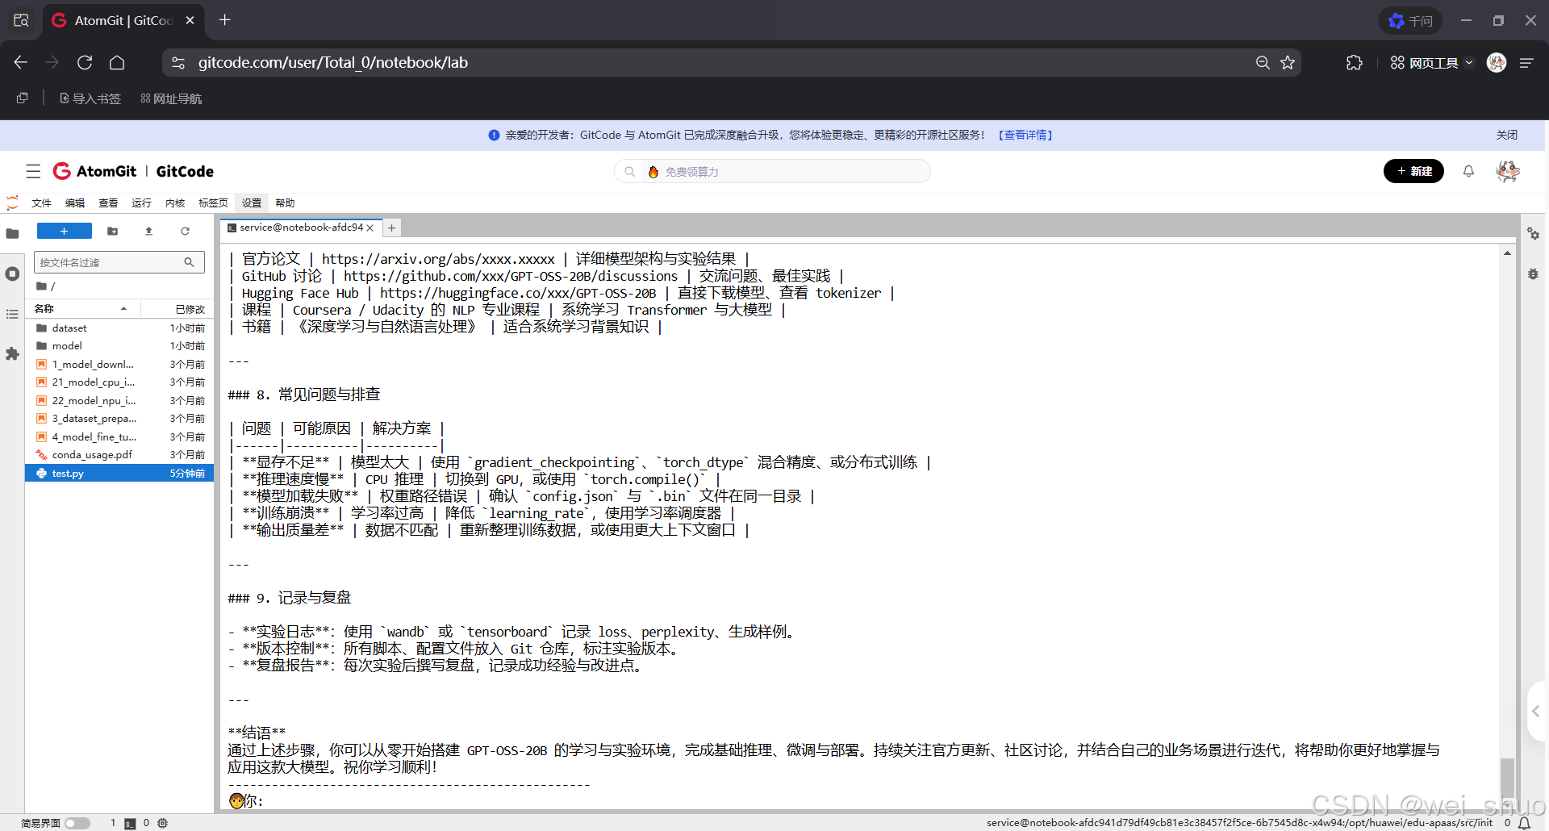Open the property inspector gears icon
This screenshot has height=831, width=1549.
pyautogui.click(x=1533, y=234)
